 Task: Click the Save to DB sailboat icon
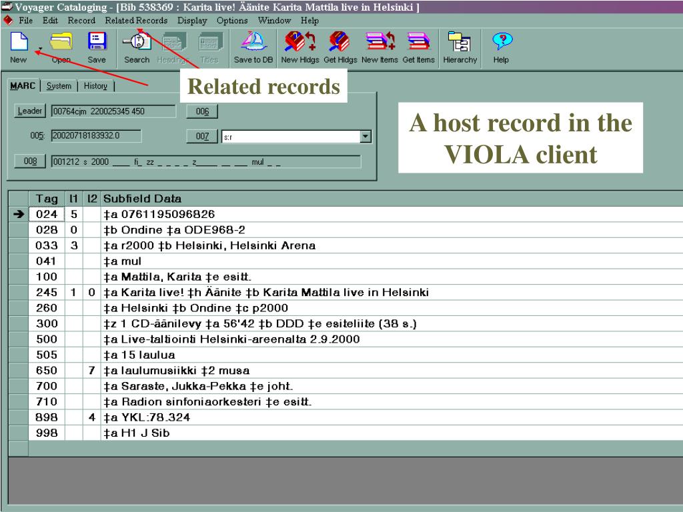(x=253, y=47)
